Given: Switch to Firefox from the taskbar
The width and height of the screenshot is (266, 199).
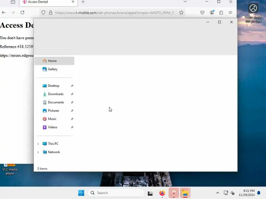Looking at the screenshot, I should click(162, 193).
